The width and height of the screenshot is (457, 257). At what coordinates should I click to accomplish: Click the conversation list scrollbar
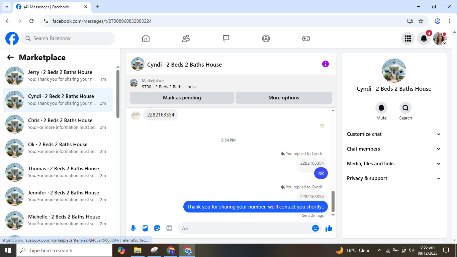tap(118, 94)
